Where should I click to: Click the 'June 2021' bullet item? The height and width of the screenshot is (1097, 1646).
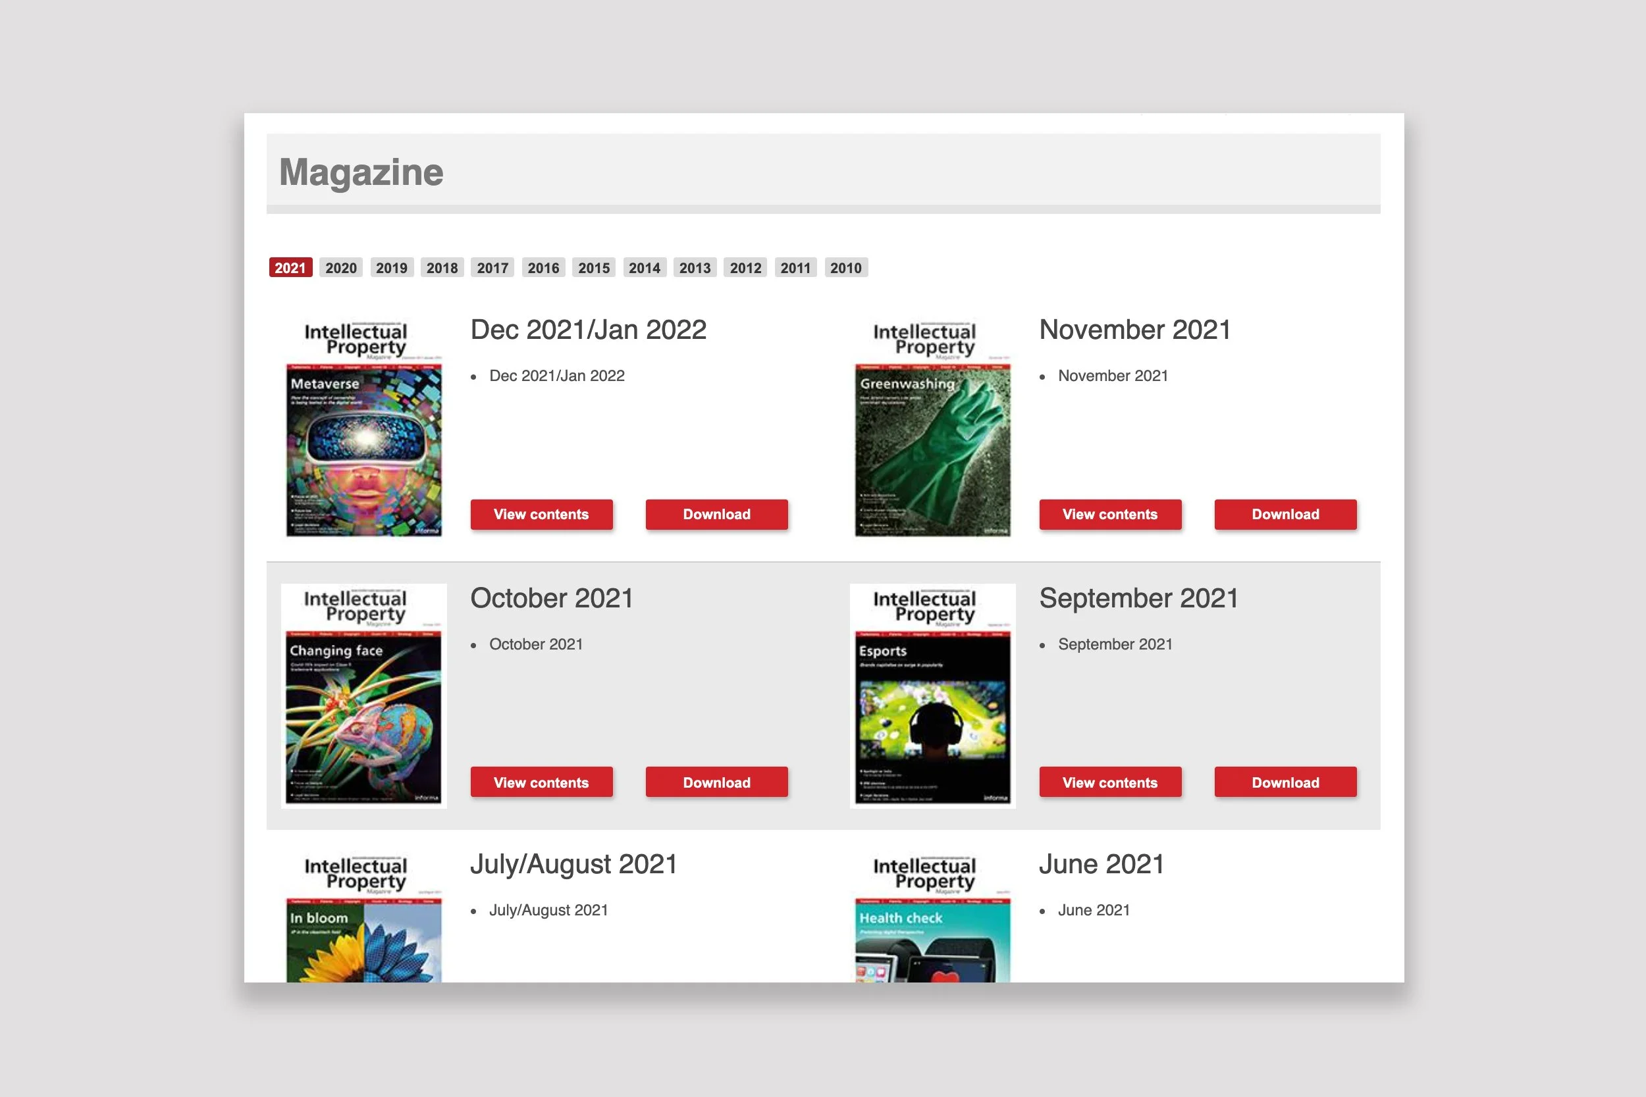(x=1094, y=910)
